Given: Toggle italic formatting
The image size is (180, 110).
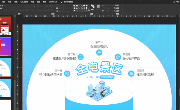Looking at the screenshot, I should 9,10.
